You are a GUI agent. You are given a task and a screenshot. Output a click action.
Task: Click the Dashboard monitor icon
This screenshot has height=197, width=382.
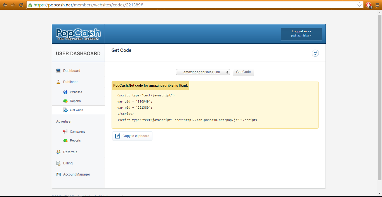58,71
